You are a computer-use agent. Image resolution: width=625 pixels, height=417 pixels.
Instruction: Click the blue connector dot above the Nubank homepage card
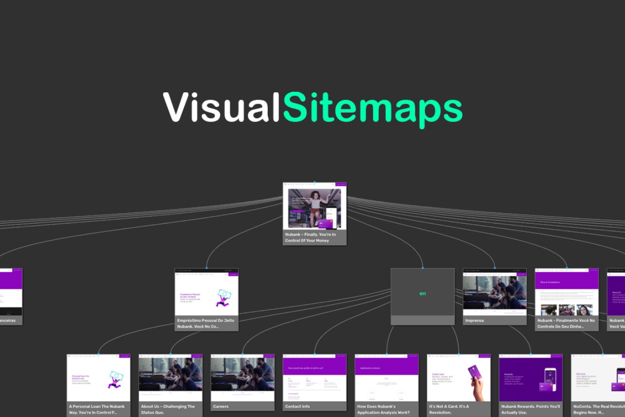pyautogui.click(x=314, y=183)
